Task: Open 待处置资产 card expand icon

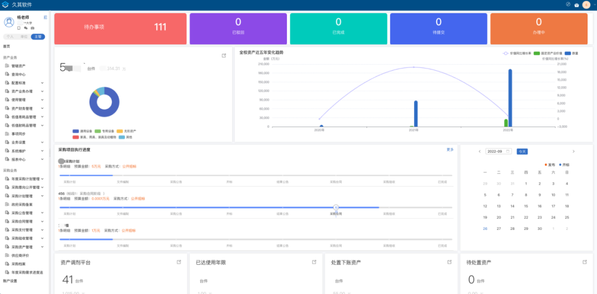Action: click(584, 262)
